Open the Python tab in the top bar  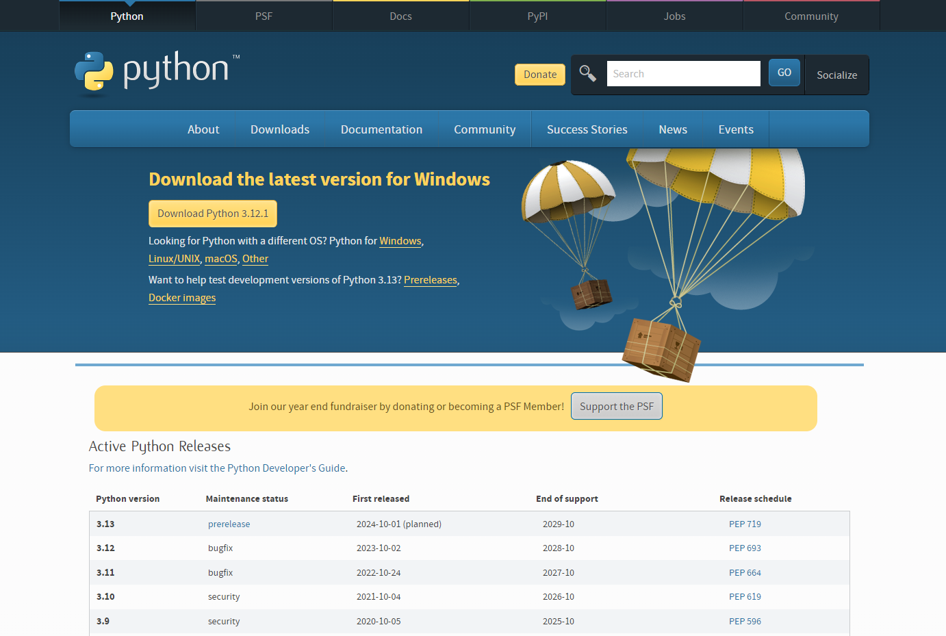coord(127,16)
